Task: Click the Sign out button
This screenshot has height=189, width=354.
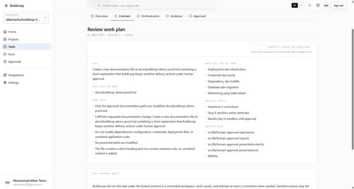Action: tap(339, 5)
